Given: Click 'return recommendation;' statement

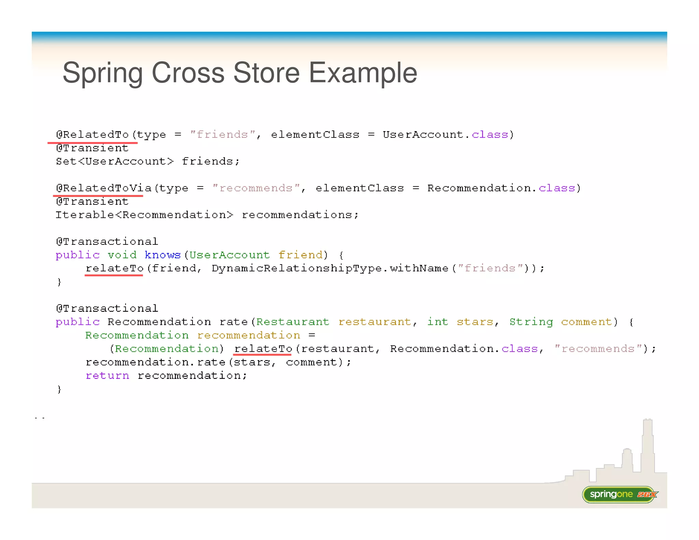Looking at the screenshot, I should coord(166,375).
